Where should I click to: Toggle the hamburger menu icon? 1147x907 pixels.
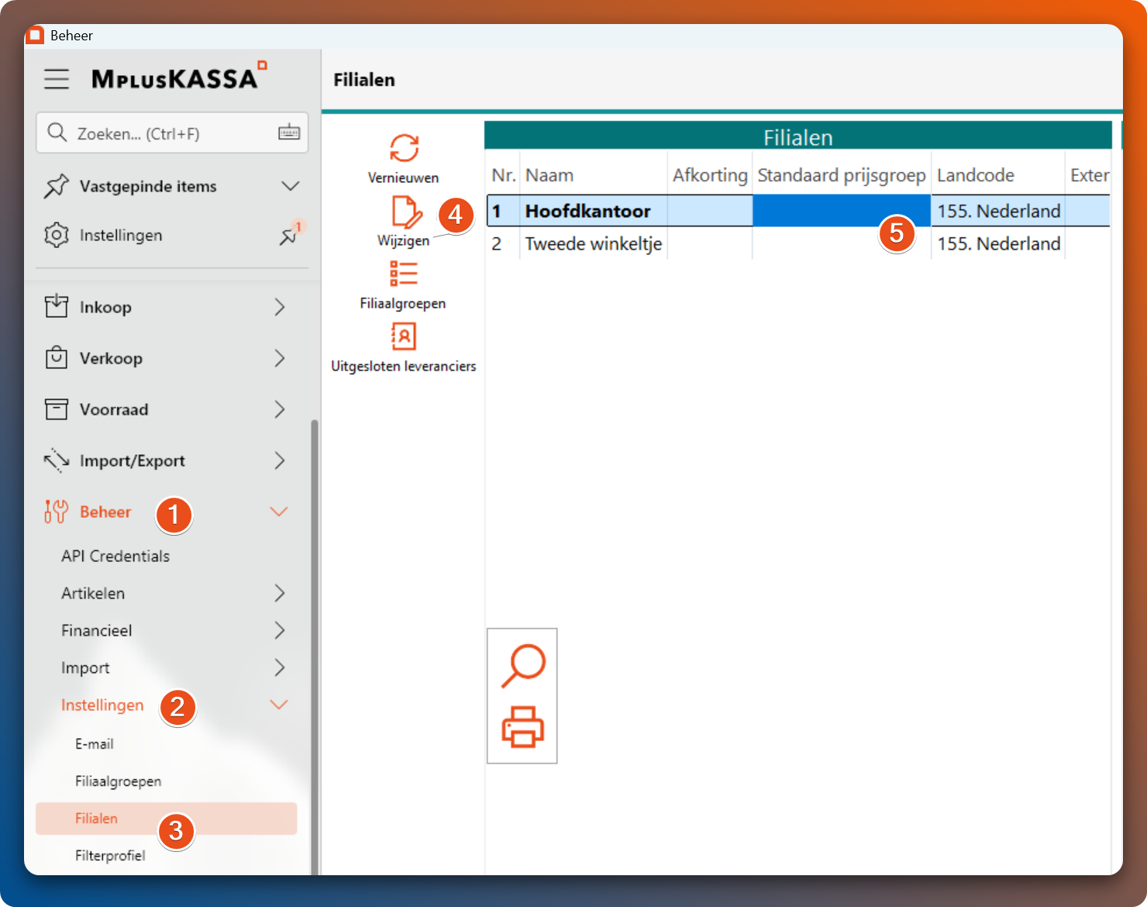tap(57, 79)
